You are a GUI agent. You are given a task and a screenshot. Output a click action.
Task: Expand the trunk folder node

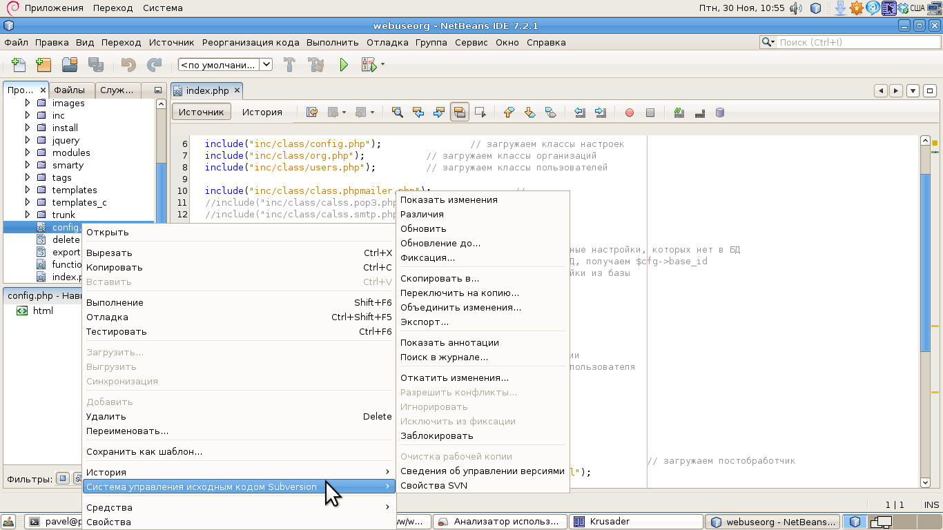coord(28,215)
